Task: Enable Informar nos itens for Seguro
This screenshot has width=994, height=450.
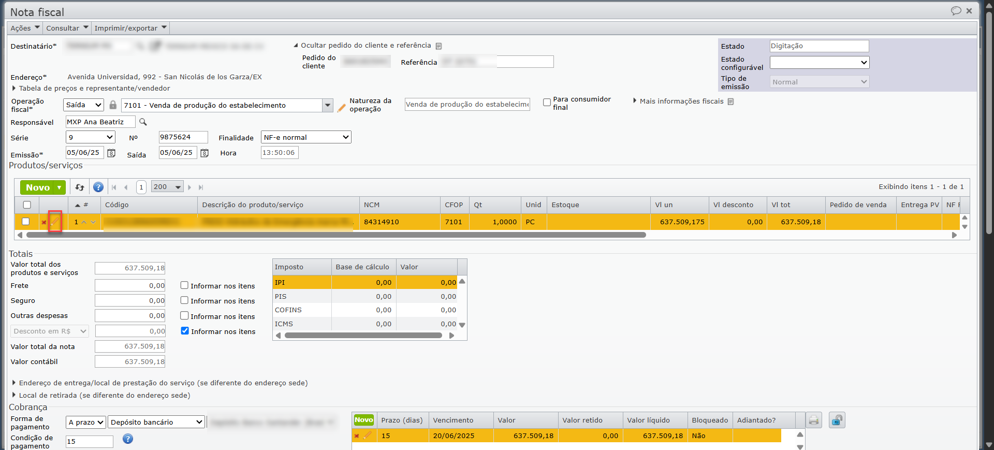Action: click(184, 300)
